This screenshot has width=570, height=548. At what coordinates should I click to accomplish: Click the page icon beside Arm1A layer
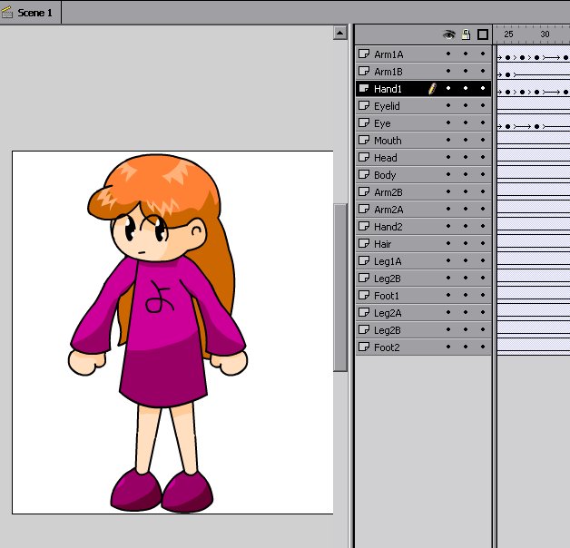[x=364, y=54]
